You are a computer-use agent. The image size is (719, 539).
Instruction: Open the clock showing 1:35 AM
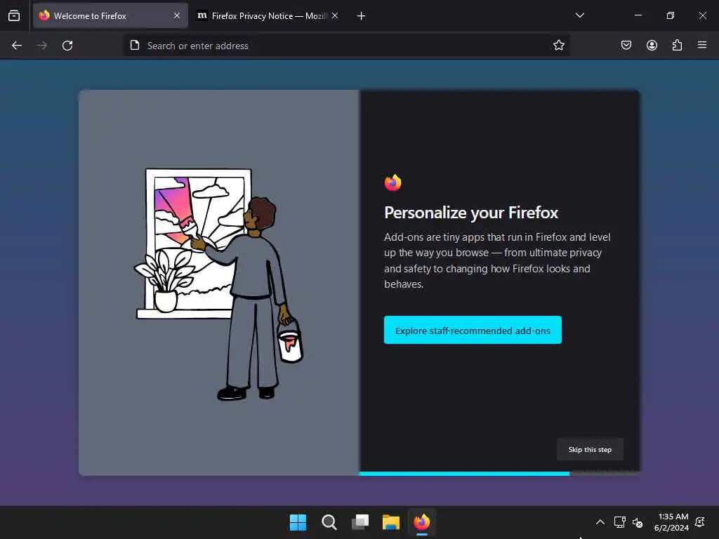pos(672,522)
